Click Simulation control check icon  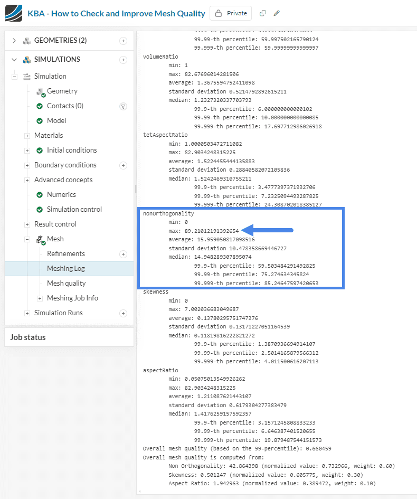40,210
